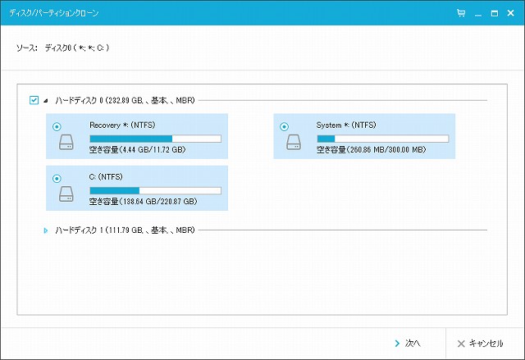525x360 pixels.
Task: Click the 次へ next button
Action: tap(408, 344)
